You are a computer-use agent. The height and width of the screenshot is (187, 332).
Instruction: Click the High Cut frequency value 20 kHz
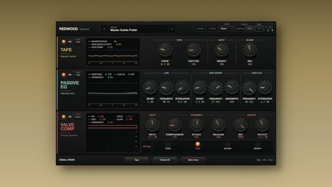pyautogui.click(x=249, y=102)
